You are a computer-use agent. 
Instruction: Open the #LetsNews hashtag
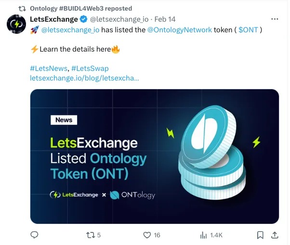[x=48, y=68]
